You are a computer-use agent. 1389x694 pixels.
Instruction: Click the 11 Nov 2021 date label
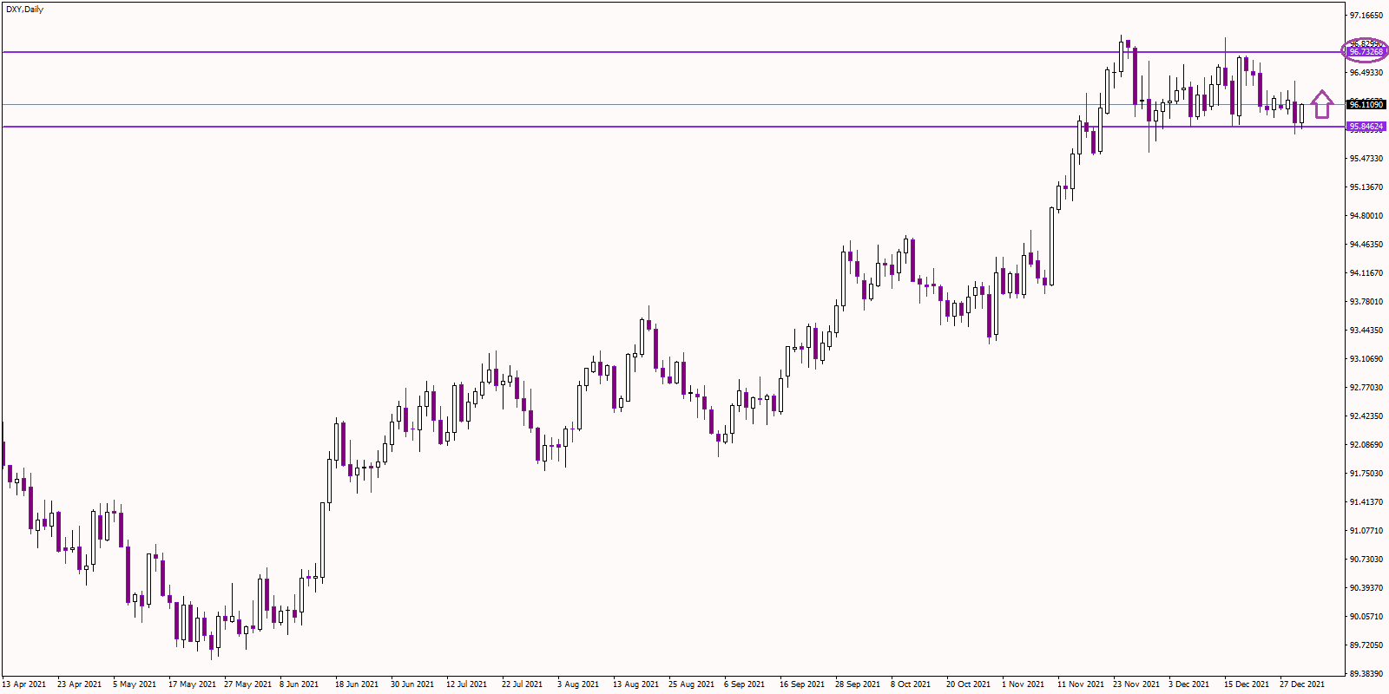click(1081, 684)
